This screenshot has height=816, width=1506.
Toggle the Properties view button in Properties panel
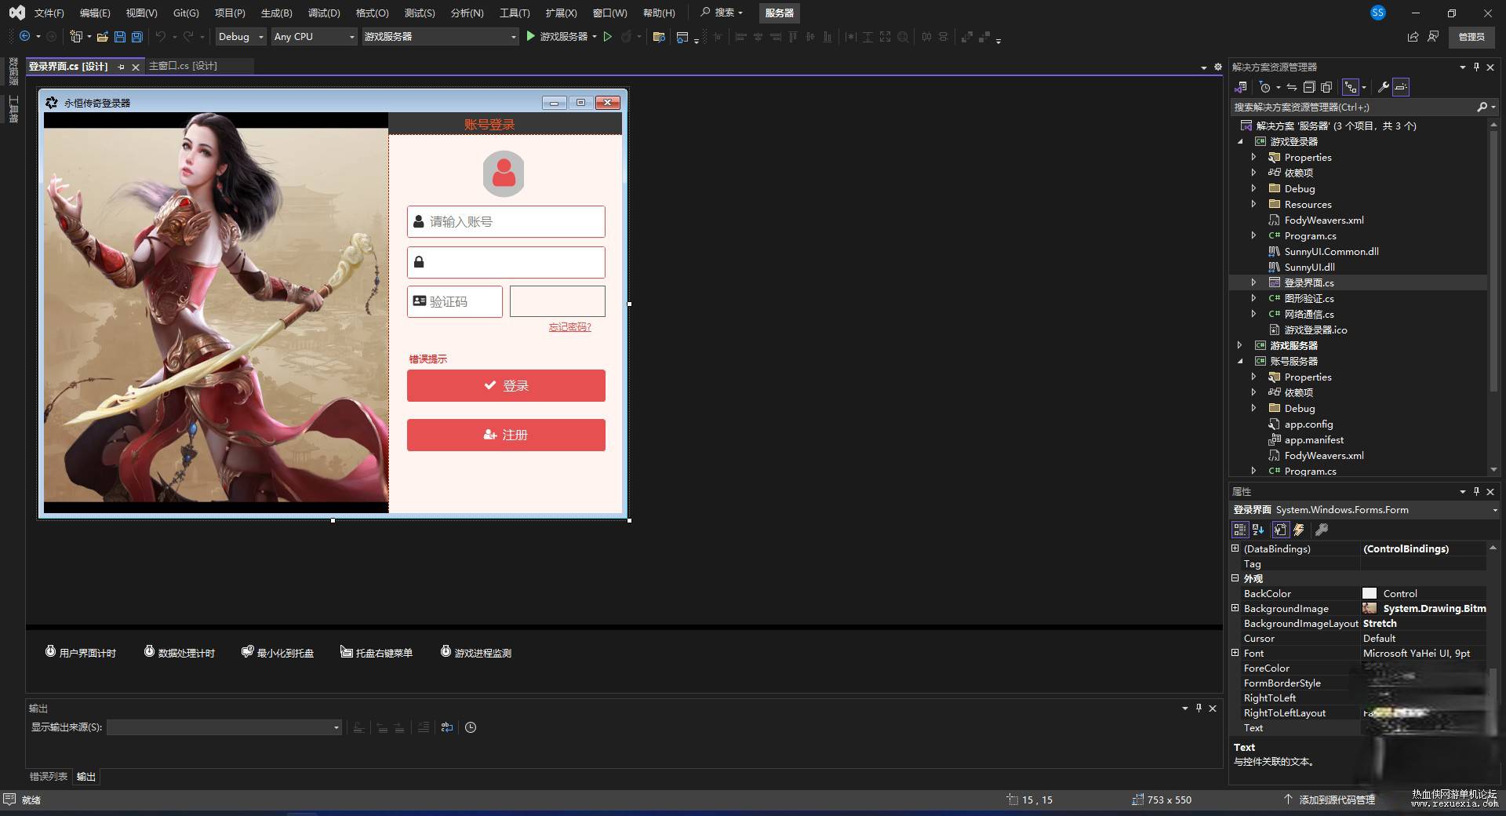(1280, 530)
